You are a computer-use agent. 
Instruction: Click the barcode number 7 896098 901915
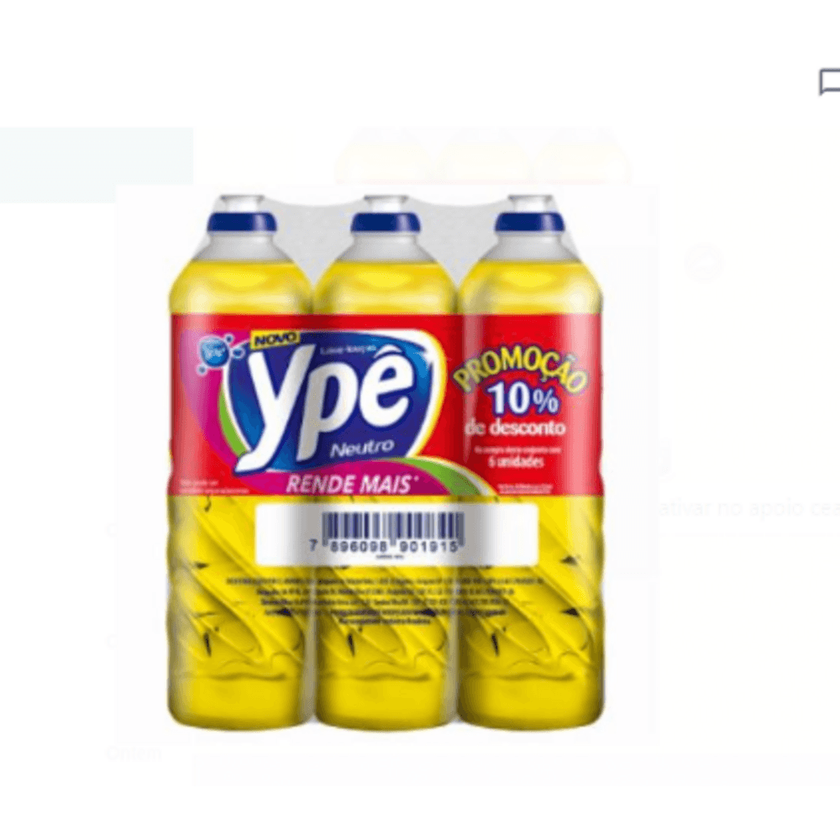[384, 547]
